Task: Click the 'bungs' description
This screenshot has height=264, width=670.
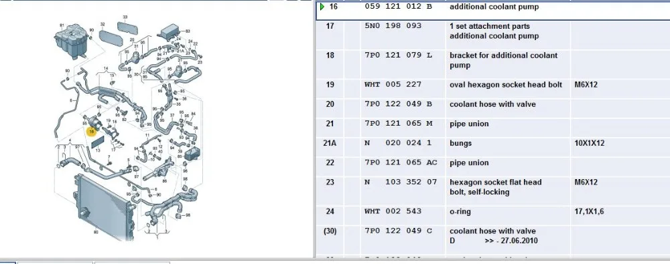Action: [460, 143]
